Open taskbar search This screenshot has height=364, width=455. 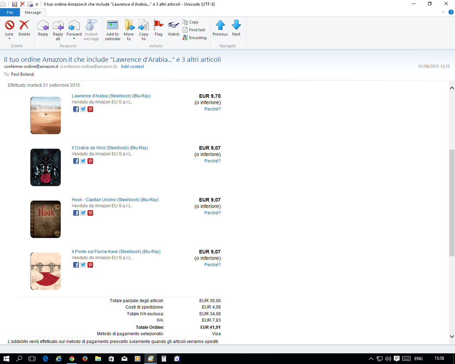19,359
